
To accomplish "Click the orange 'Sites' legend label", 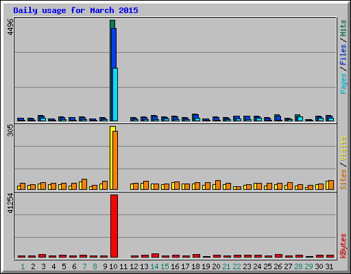I will coord(343,179).
